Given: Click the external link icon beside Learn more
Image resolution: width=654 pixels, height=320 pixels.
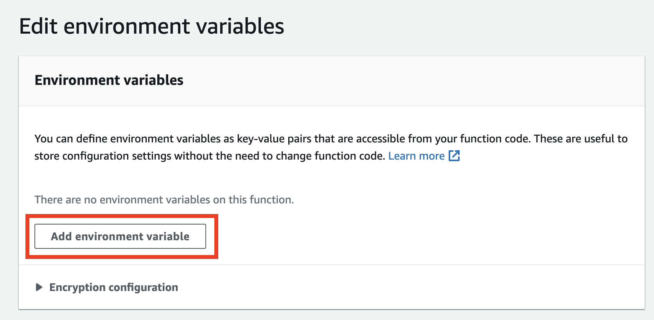Looking at the screenshot, I should pyautogui.click(x=454, y=156).
